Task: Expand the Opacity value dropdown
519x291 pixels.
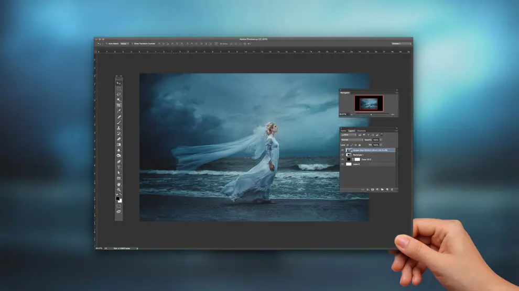Action: (x=381, y=140)
